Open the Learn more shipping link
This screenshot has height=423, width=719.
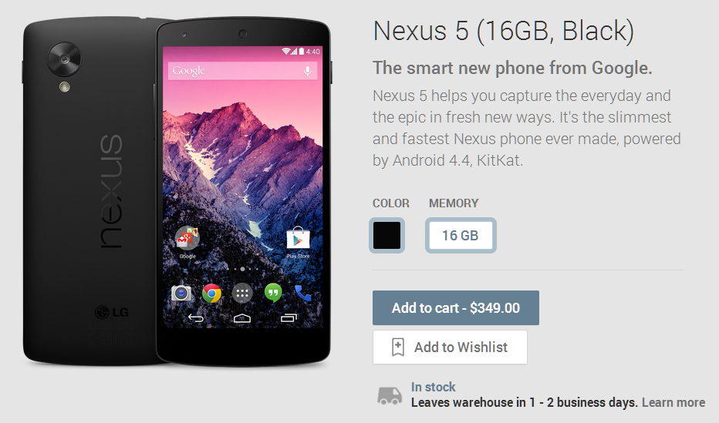[x=673, y=402]
